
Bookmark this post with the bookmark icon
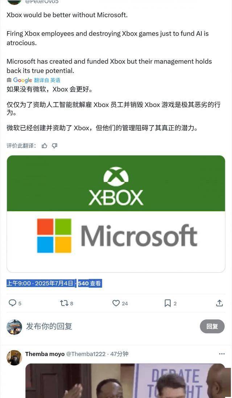[168, 303]
